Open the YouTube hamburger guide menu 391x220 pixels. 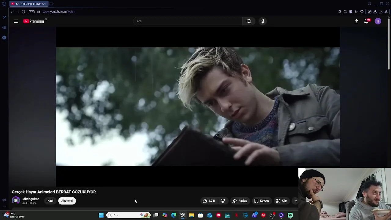[x=16, y=21]
